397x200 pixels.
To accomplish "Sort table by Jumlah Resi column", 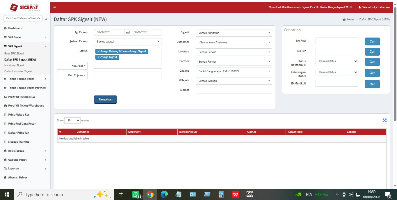I will point(315,132).
